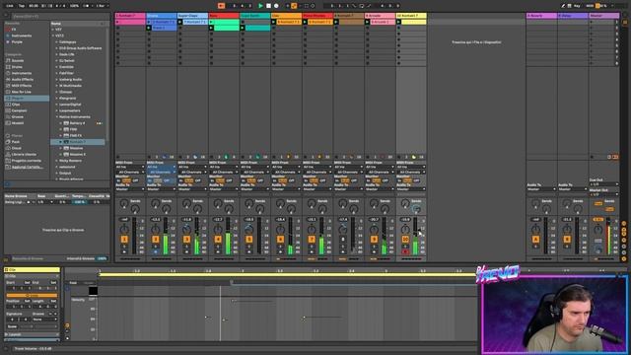Select Packs under Places

point(16,142)
